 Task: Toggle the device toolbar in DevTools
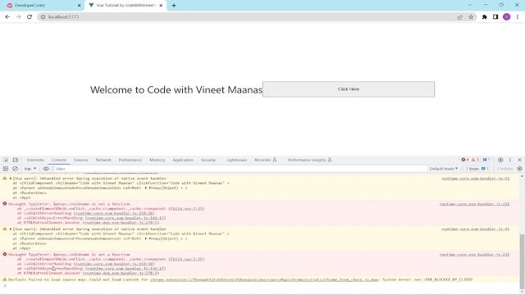(x=16, y=161)
